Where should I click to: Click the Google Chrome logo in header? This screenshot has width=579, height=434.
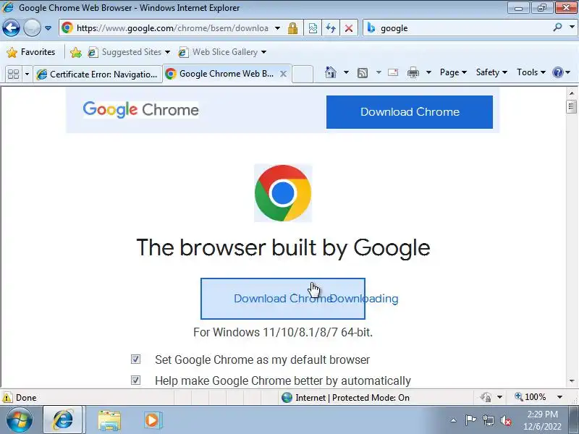point(140,110)
